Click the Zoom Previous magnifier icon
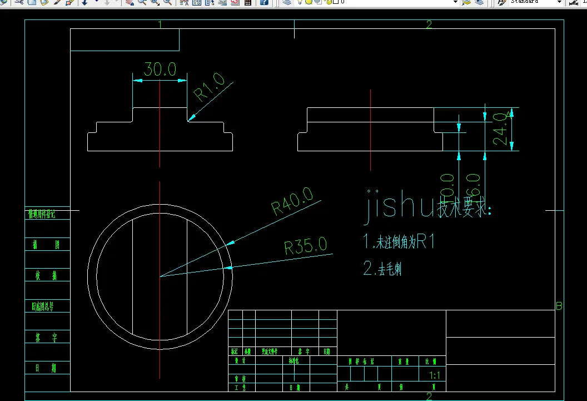Image resolution: width=587 pixels, height=401 pixels. [x=168, y=2]
